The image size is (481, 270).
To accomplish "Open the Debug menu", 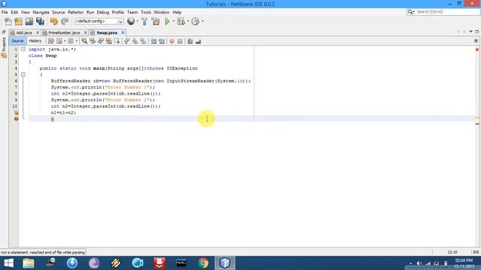I will coord(103,12).
